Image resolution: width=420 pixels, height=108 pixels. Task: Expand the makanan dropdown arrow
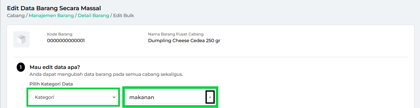pos(210,97)
